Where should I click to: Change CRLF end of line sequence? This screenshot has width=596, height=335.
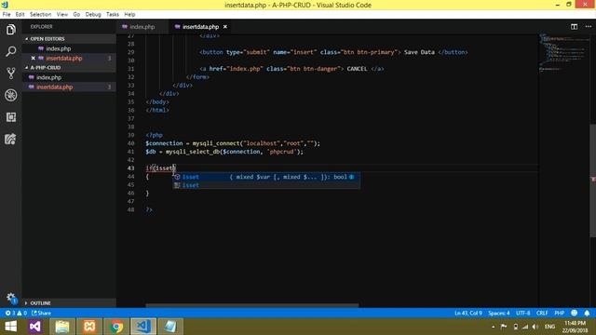coord(542,313)
